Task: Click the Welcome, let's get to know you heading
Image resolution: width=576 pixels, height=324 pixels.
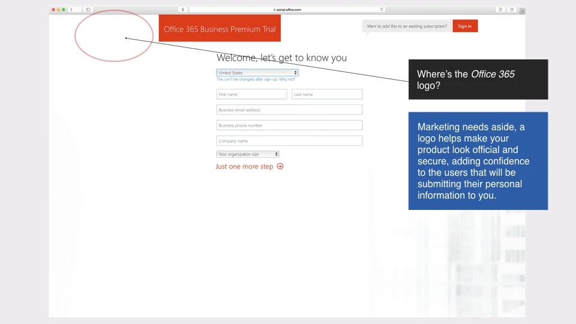Action: (x=281, y=58)
